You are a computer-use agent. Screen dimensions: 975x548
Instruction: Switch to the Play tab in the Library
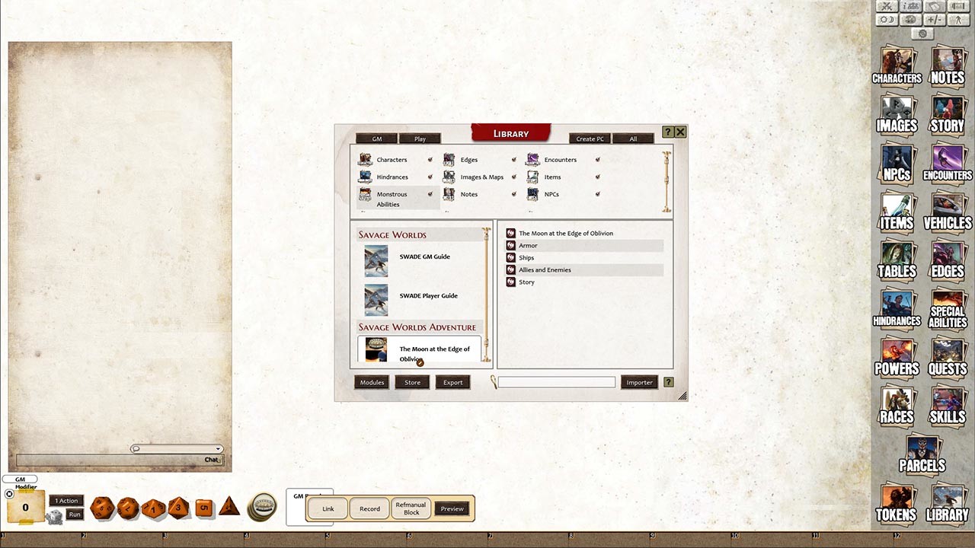pos(420,139)
